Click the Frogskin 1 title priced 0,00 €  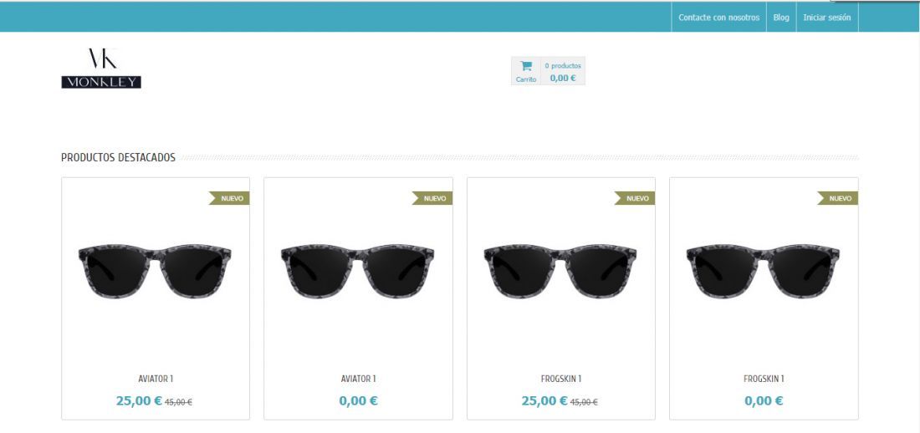(x=764, y=379)
